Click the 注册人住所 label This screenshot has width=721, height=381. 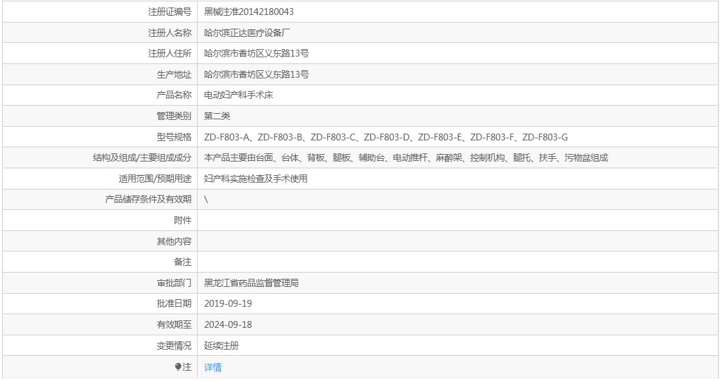(170, 53)
